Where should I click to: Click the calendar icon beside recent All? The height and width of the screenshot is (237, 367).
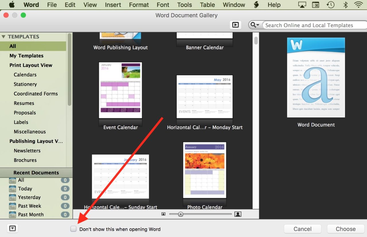(12, 180)
